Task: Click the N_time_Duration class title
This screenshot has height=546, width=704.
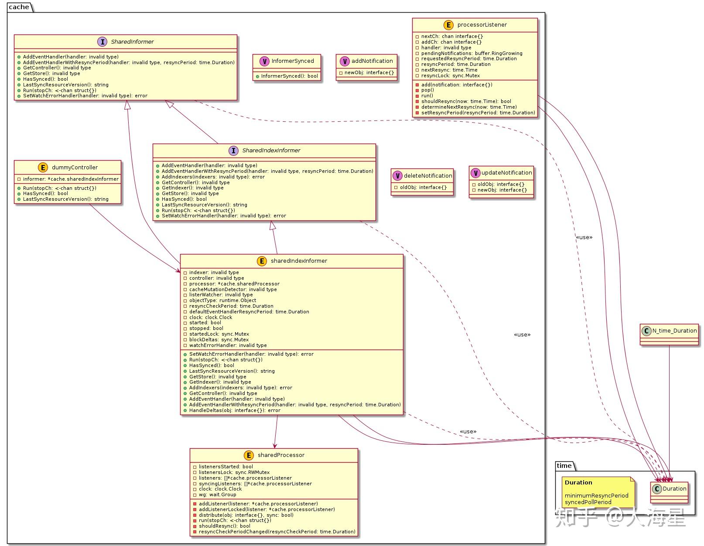Action: pyautogui.click(x=675, y=331)
